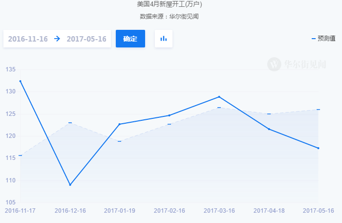Click x-axis label 2017-05-16
The image size is (342, 223).
click(x=319, y=211)
